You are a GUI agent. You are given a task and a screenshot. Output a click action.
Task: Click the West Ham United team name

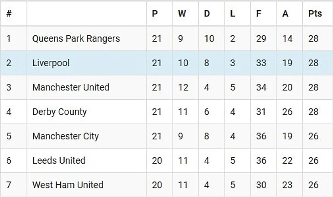[x=68, y=185]
